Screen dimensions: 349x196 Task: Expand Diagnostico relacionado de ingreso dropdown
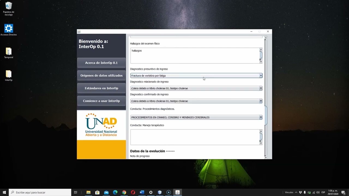(261, 88)
